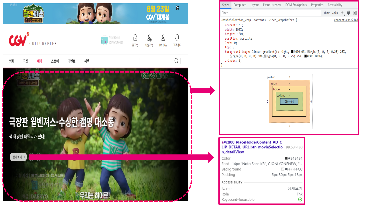Click the width: 100% declaration
This screenshot has width=366, height=205.
coord(234,30)
